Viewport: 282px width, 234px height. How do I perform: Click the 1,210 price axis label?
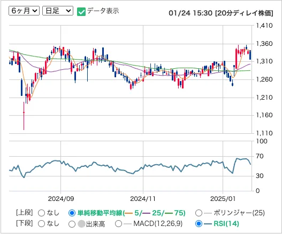[264, 98]
